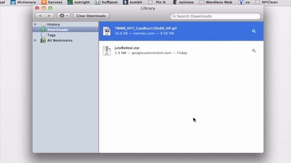This screenshot has width=291, height=163.
Task: Go forward with the right arrow button
Action: (x=50, y=16)
